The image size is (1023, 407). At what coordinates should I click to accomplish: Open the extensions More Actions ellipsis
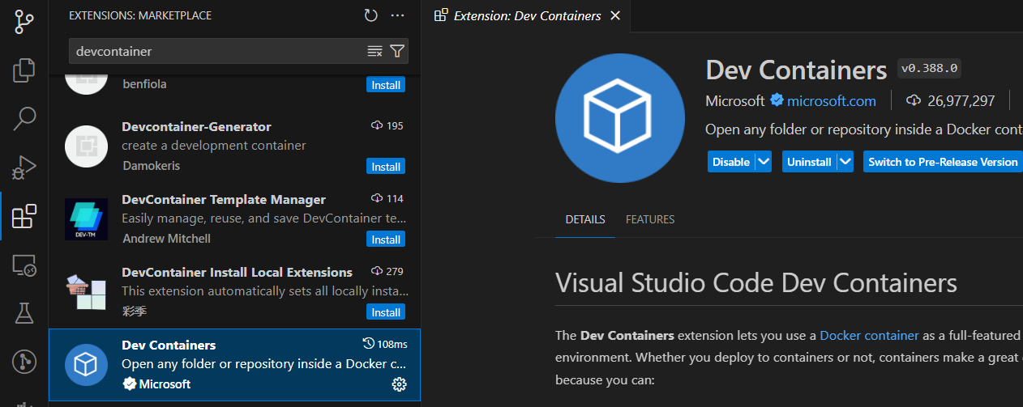397,15
